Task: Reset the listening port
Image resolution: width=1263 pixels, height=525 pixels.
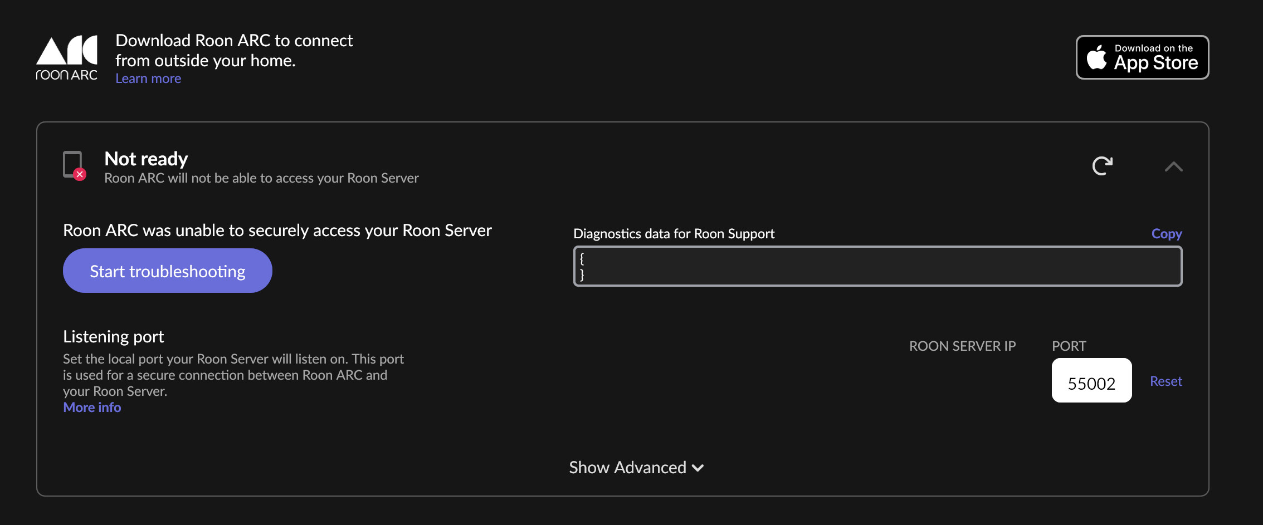Action: tap(1166, 381)
